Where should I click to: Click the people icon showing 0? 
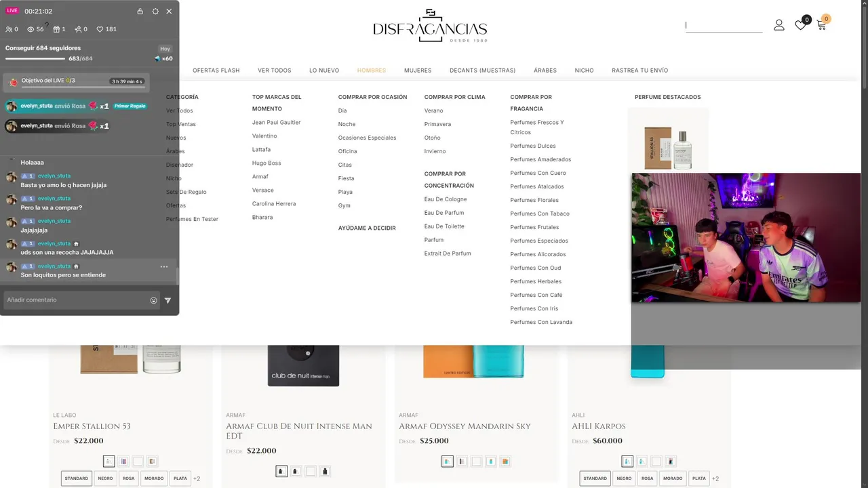[x=9, y=29]
